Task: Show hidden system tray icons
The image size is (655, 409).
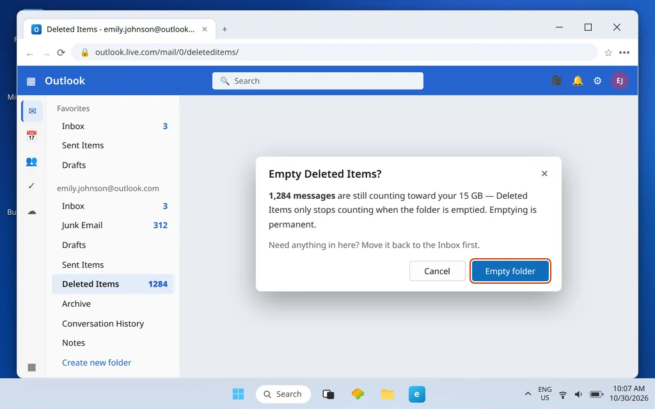Action: coord(528,394)
